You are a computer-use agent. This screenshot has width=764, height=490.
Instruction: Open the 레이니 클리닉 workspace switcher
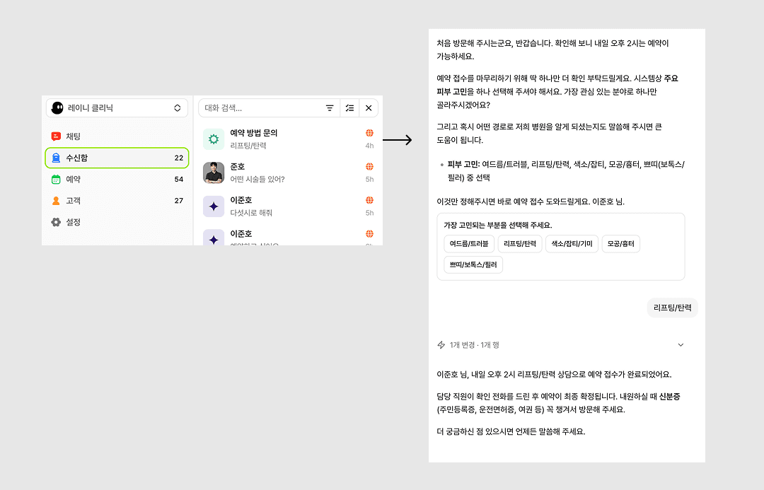(117, 108)
